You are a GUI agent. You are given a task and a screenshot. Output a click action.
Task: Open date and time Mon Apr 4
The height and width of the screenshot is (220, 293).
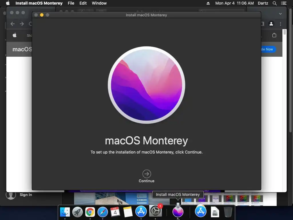pos(234,3)
